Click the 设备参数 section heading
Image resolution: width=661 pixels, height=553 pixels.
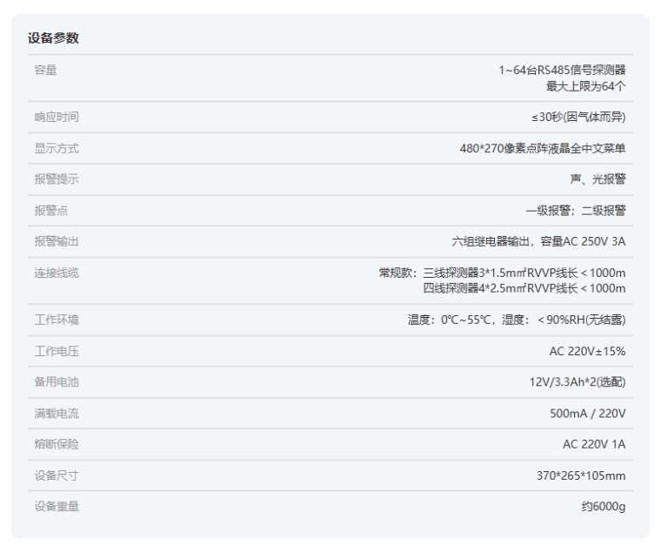[54, 39]
